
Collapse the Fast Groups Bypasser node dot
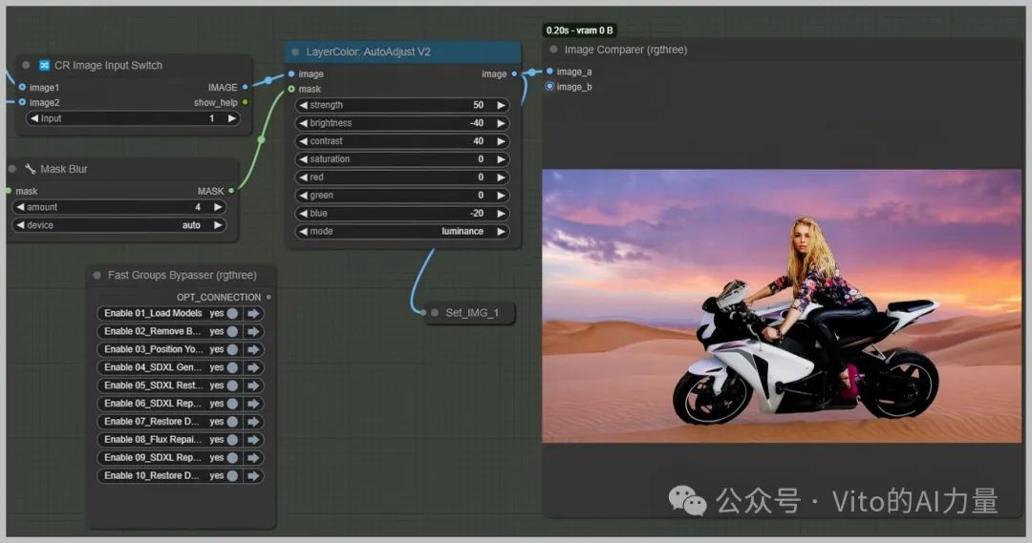click(x=97, y=275)
